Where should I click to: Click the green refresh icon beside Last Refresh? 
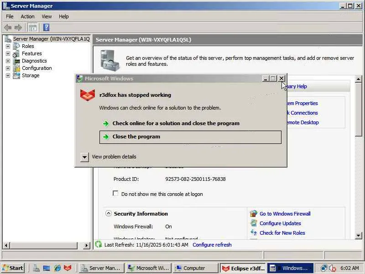[99, 244]
